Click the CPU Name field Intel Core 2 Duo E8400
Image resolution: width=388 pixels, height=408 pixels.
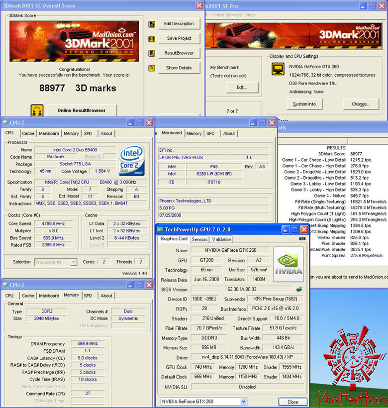pos(75,150)
